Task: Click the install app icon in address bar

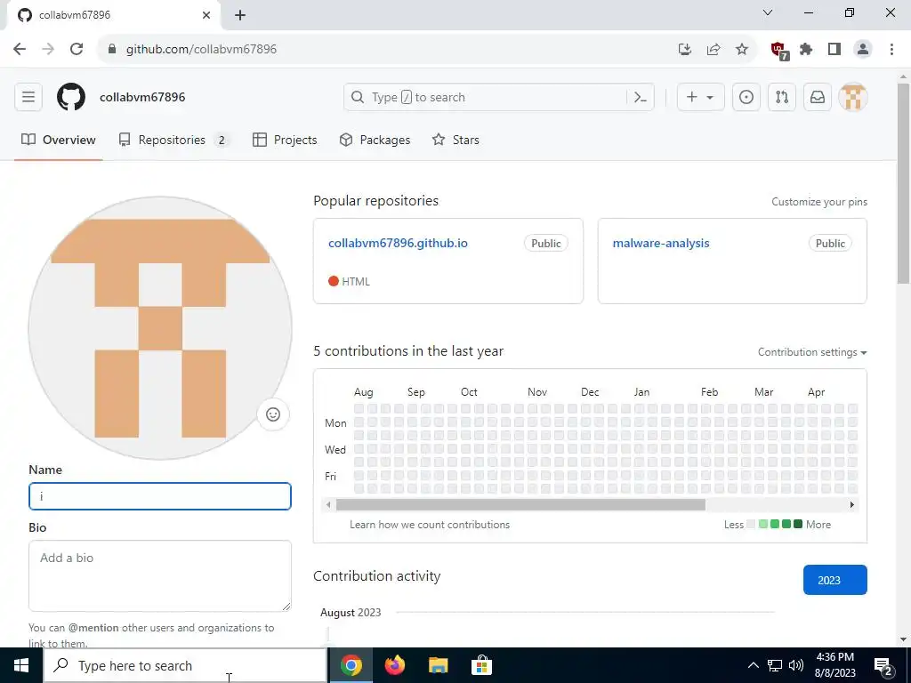Action: (685, 49)
